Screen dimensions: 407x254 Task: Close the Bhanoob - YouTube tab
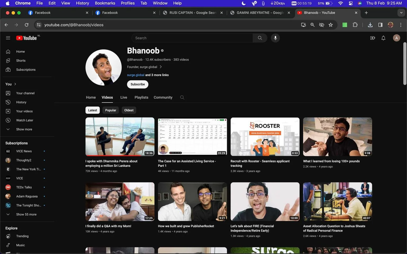[356, 13]
